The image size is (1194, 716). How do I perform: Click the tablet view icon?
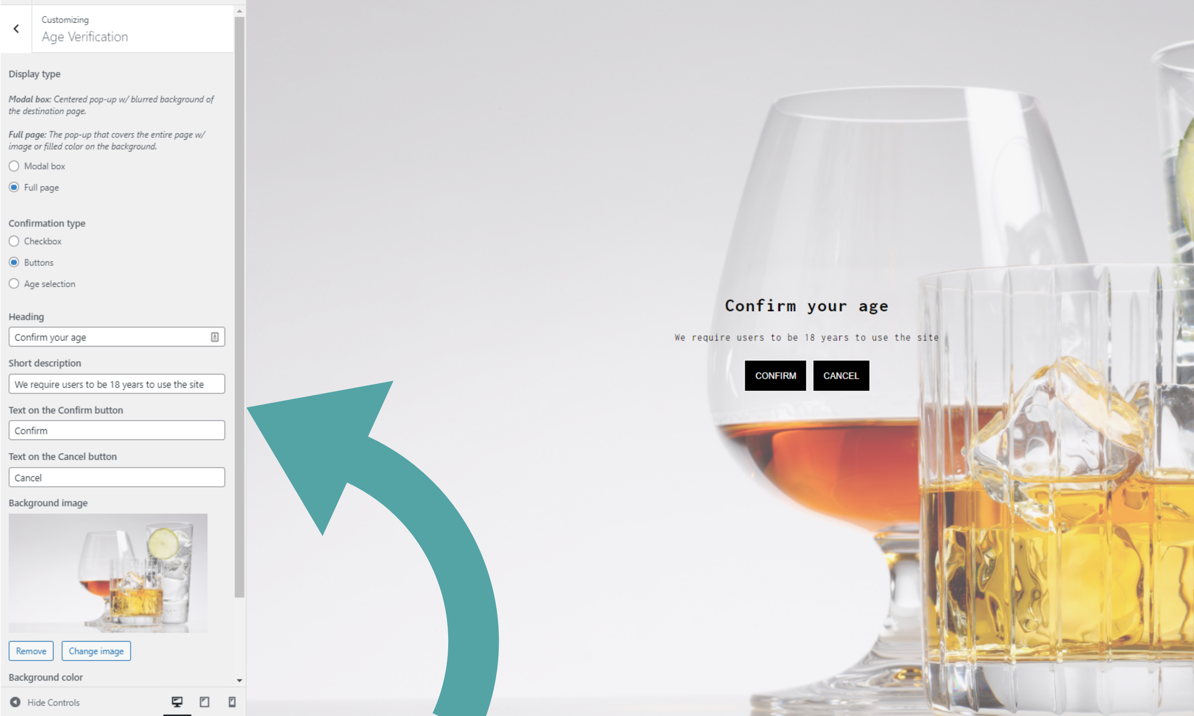point(205,702)
